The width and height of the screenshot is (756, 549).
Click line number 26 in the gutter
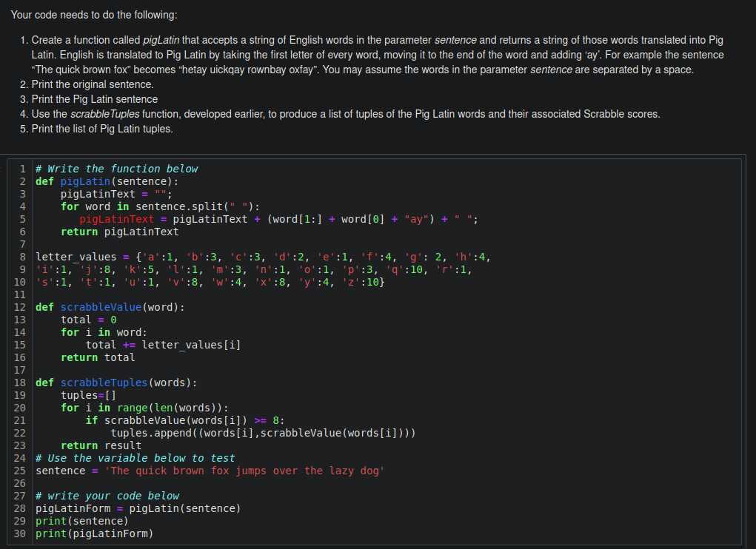(20, 483)
